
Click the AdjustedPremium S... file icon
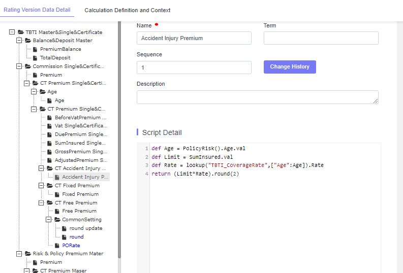[50, 160]
